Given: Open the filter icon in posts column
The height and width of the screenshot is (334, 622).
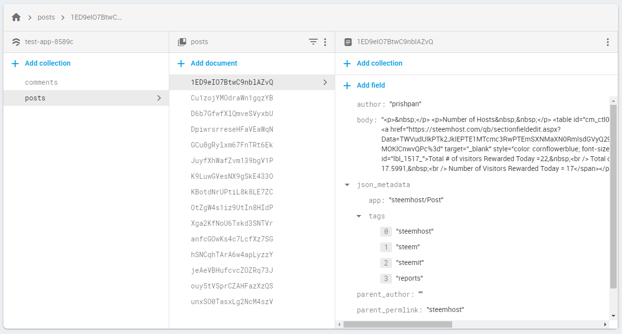Looking at the screenshot, I should tap(313, 42).
